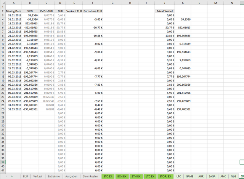Viewport: 244px width, 179px height.
Task: Switch to the SAGA sheet tab
Action: coord(212,176)
